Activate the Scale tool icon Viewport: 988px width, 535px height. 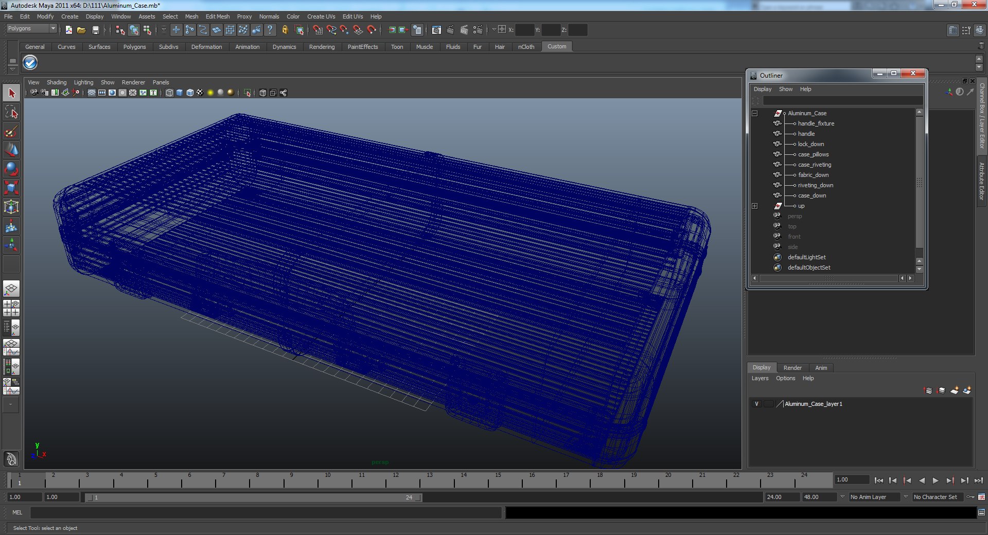point(11,188)
